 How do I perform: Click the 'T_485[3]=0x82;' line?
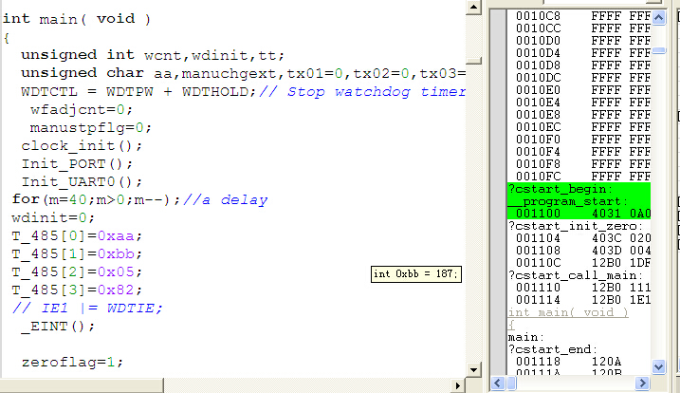coord(77,290)
